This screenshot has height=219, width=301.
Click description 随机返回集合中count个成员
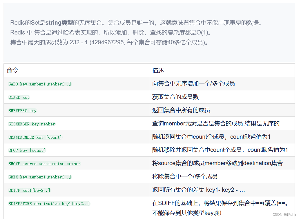coord(188,137)
